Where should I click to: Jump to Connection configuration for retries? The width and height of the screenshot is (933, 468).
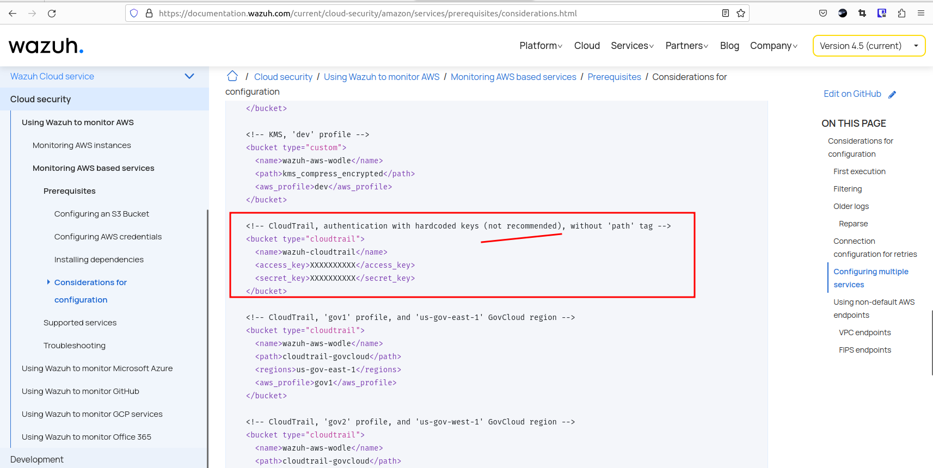[875, 248]
